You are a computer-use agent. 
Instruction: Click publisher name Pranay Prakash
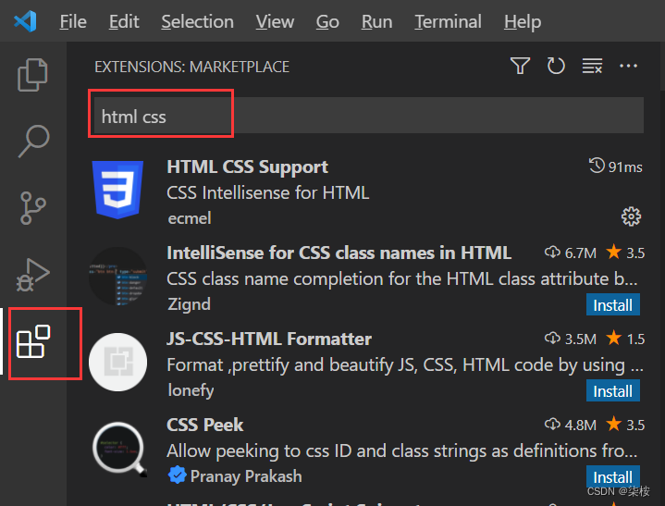click(x=246, y=476)
